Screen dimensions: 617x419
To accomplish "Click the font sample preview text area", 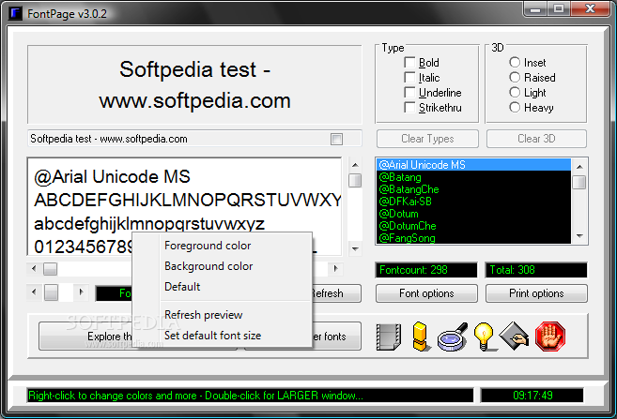I will pos(185,206).
